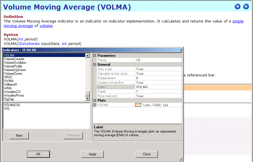Click the indicator list scroll up arrow
The height and width of the screenshot is (162, 253).
[87, 56]
